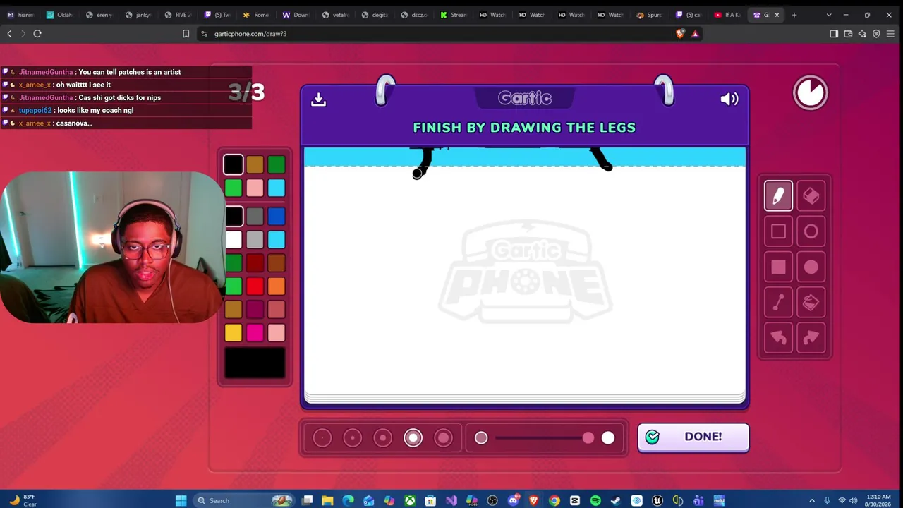
Task: Toggle the browser sidebar panel
Action: click(x=834, y=33)
